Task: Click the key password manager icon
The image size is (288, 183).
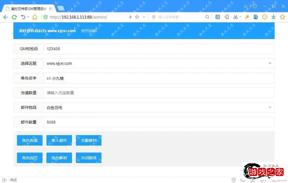Action: click(x=247, y=17)
